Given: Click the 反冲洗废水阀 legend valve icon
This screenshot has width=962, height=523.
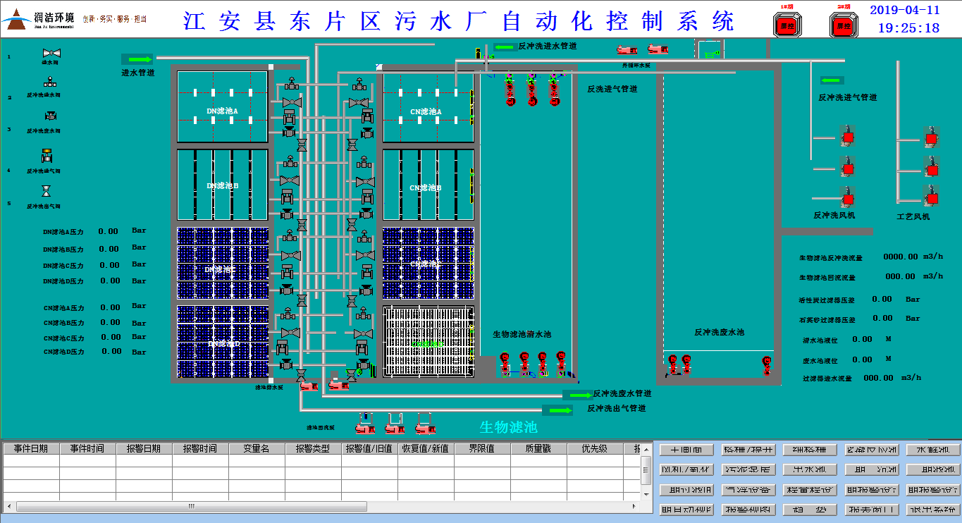Looking at the screenshot, I should (x=51, y=116).
